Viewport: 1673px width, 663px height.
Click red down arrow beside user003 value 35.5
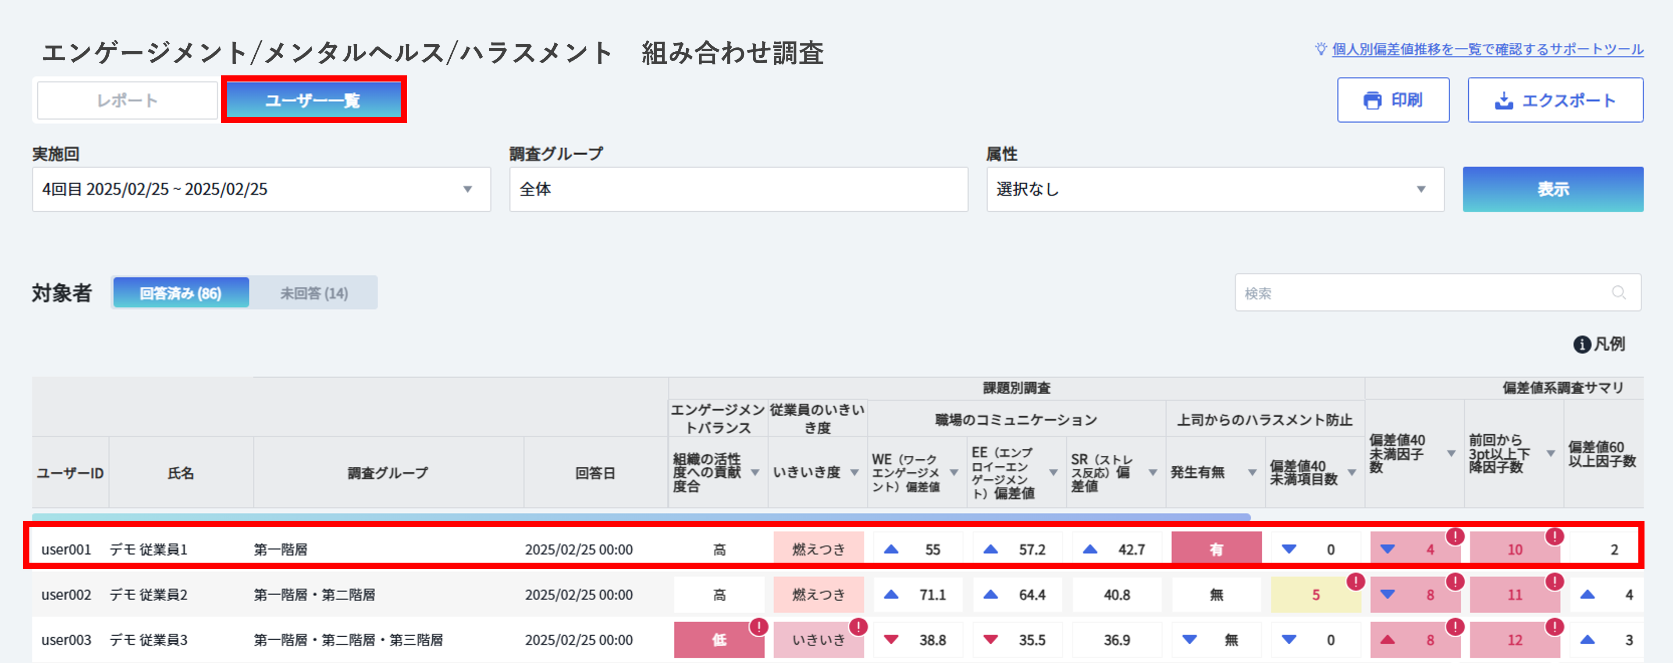[990, 640]
